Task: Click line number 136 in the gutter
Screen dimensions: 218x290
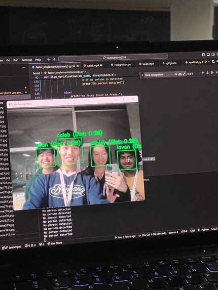Action: point(37,86)
